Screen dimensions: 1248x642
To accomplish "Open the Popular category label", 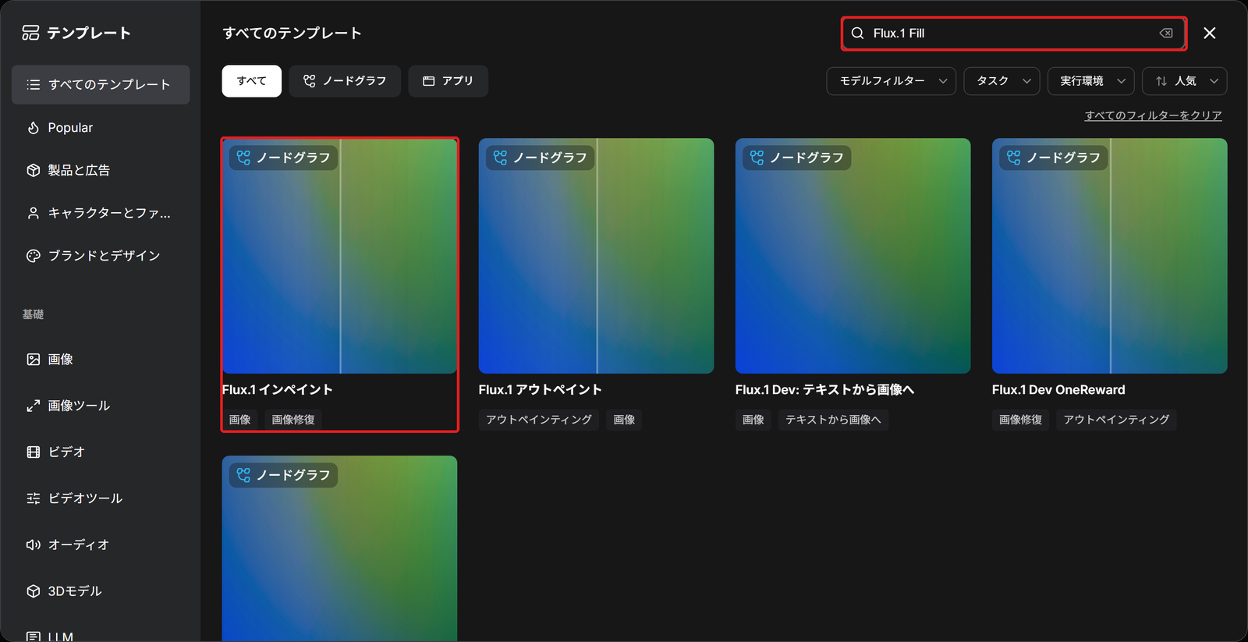I will (70, 128).
